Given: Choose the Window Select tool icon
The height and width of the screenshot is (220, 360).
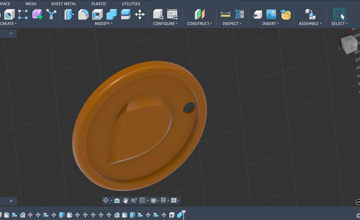Looking at the screenshot, I should point(339,14).
